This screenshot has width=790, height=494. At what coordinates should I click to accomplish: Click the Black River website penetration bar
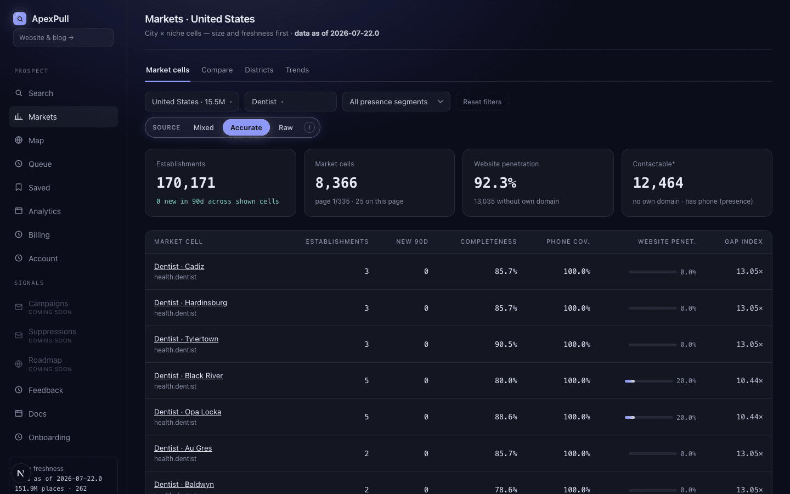[x=648, y=381]
